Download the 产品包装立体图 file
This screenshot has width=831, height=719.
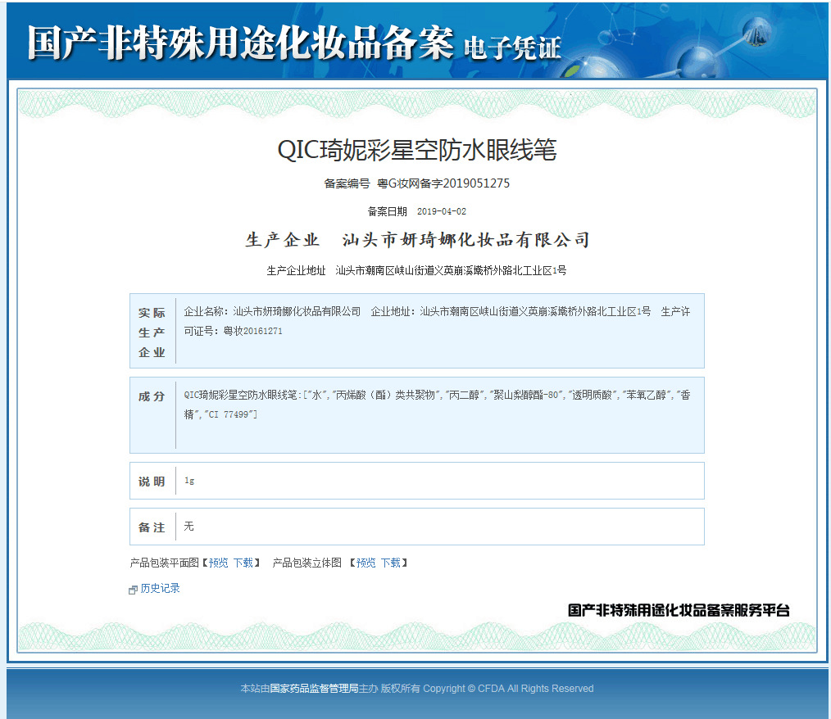pos(391,563)
